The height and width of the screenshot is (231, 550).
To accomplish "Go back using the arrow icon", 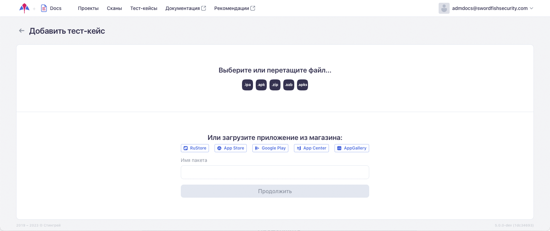I will coord(22,31).
